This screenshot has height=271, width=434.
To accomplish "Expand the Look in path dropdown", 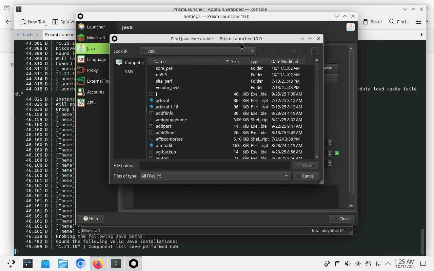I will point(252,51).
